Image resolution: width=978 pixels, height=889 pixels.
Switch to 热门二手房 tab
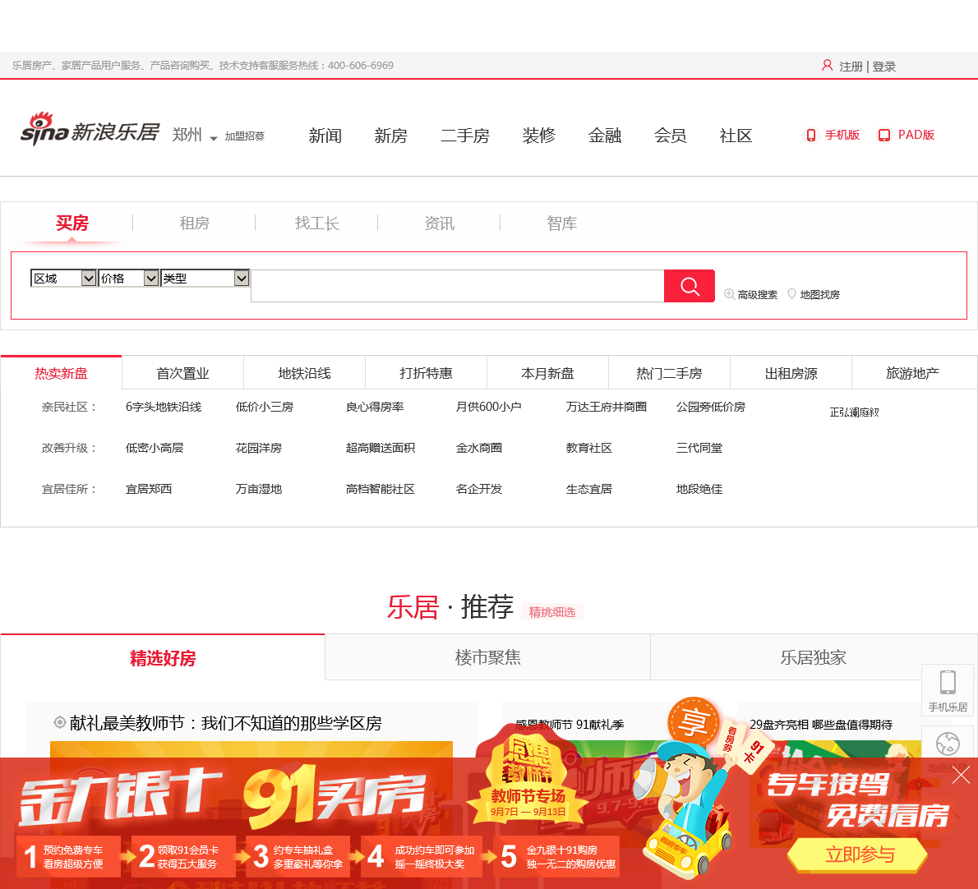pos(669,373)
